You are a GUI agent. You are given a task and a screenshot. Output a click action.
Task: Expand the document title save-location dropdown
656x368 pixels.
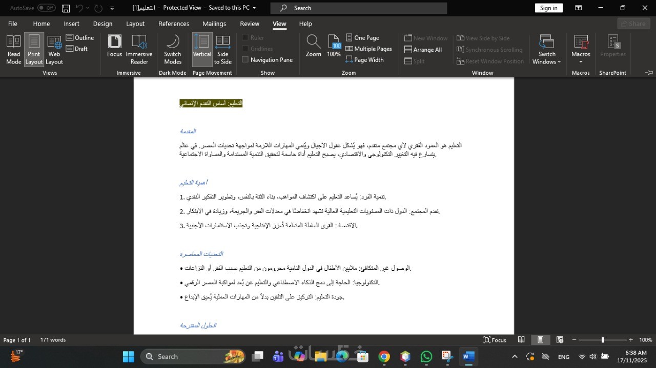(255, 8)
